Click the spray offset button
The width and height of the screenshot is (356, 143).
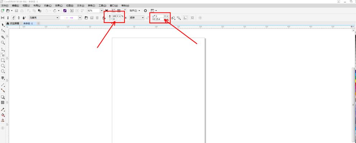(179, 18)
